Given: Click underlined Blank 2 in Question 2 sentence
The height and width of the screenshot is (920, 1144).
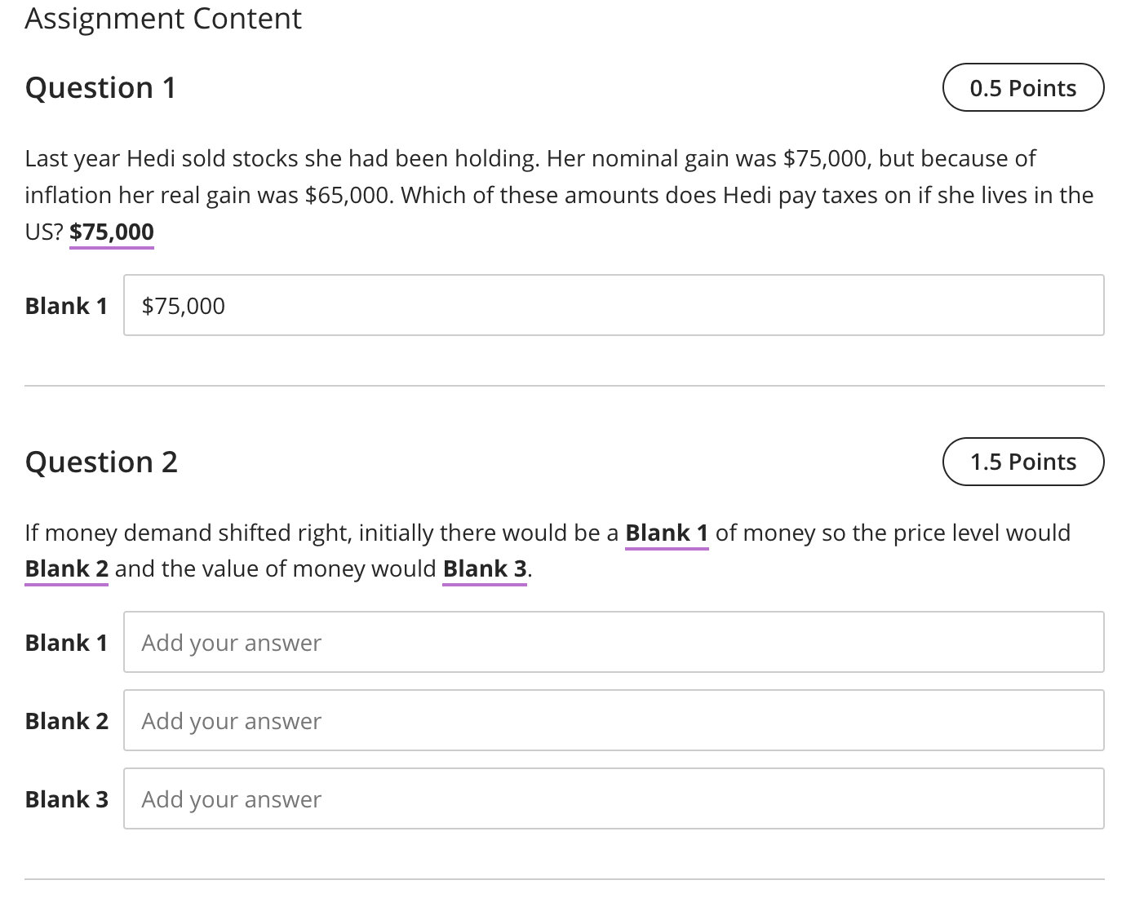Looking at the screenshot, I should pyautogui.click(x=67, y=568).
